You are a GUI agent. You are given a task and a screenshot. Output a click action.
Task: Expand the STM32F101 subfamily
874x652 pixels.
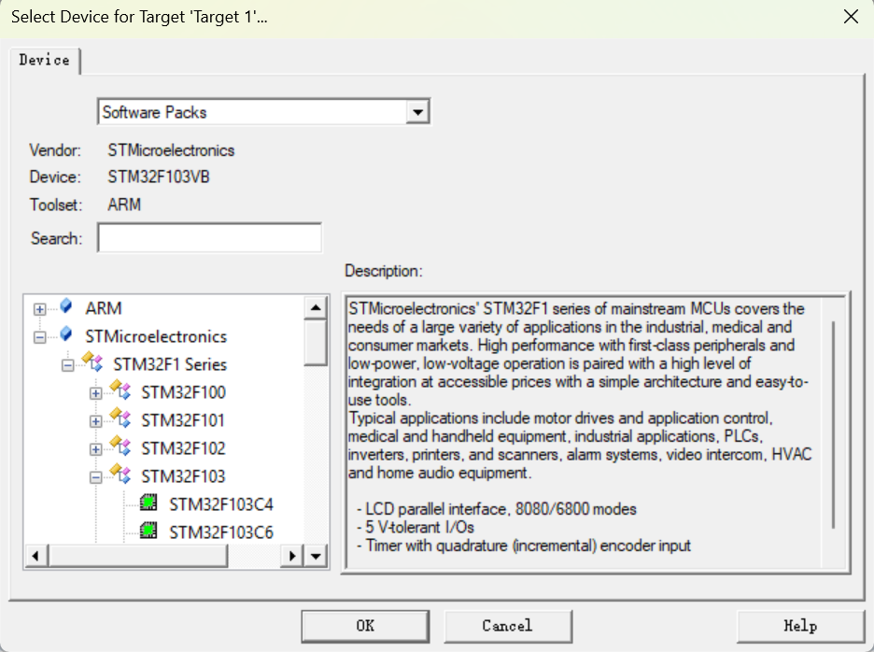pyautogui.click(x=96, y=421)
